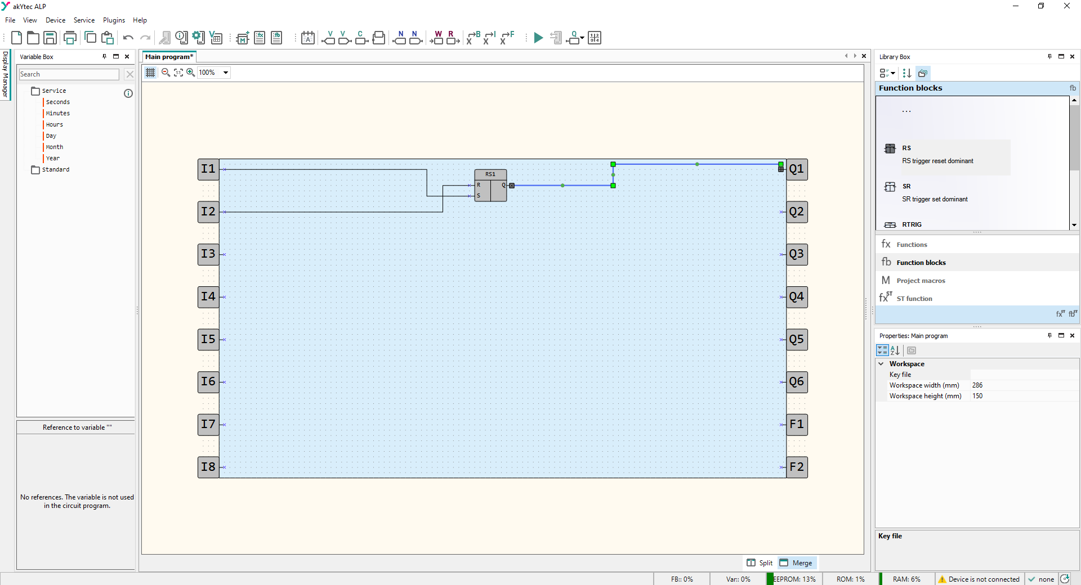Insert write-to-FB block (W icon)
Image resolution: width=1081 pixels, height=585 pixels.
point(436,38)
